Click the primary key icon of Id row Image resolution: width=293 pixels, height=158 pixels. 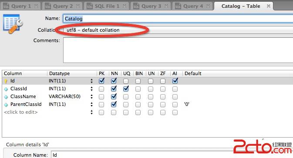pyautogui.click(x=6, y=81)
